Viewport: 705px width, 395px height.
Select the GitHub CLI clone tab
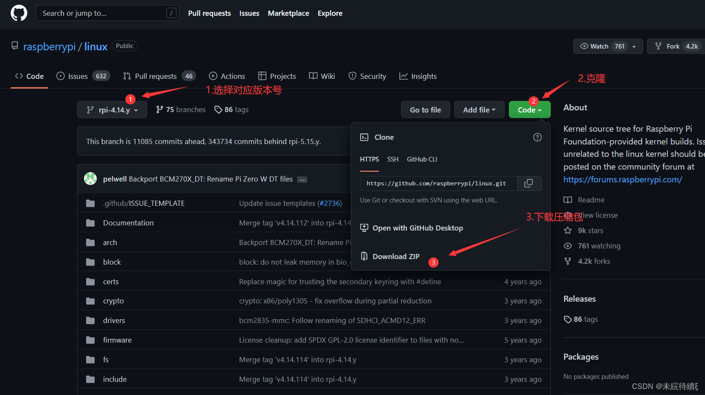(x=422, y=159)
